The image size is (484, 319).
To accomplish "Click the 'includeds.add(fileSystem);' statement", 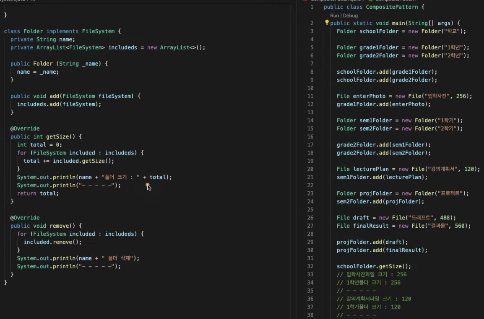I will [x=59, y=104].
